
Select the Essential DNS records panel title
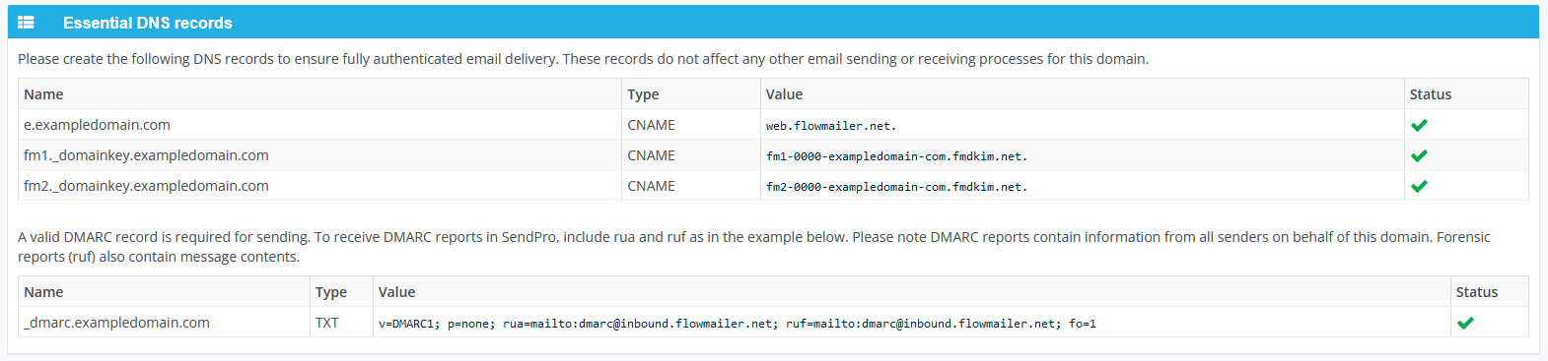coord(148,23)
